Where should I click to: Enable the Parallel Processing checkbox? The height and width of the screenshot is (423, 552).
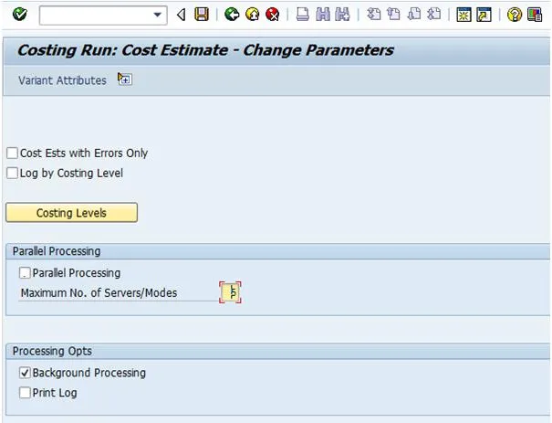coord(25,273)
